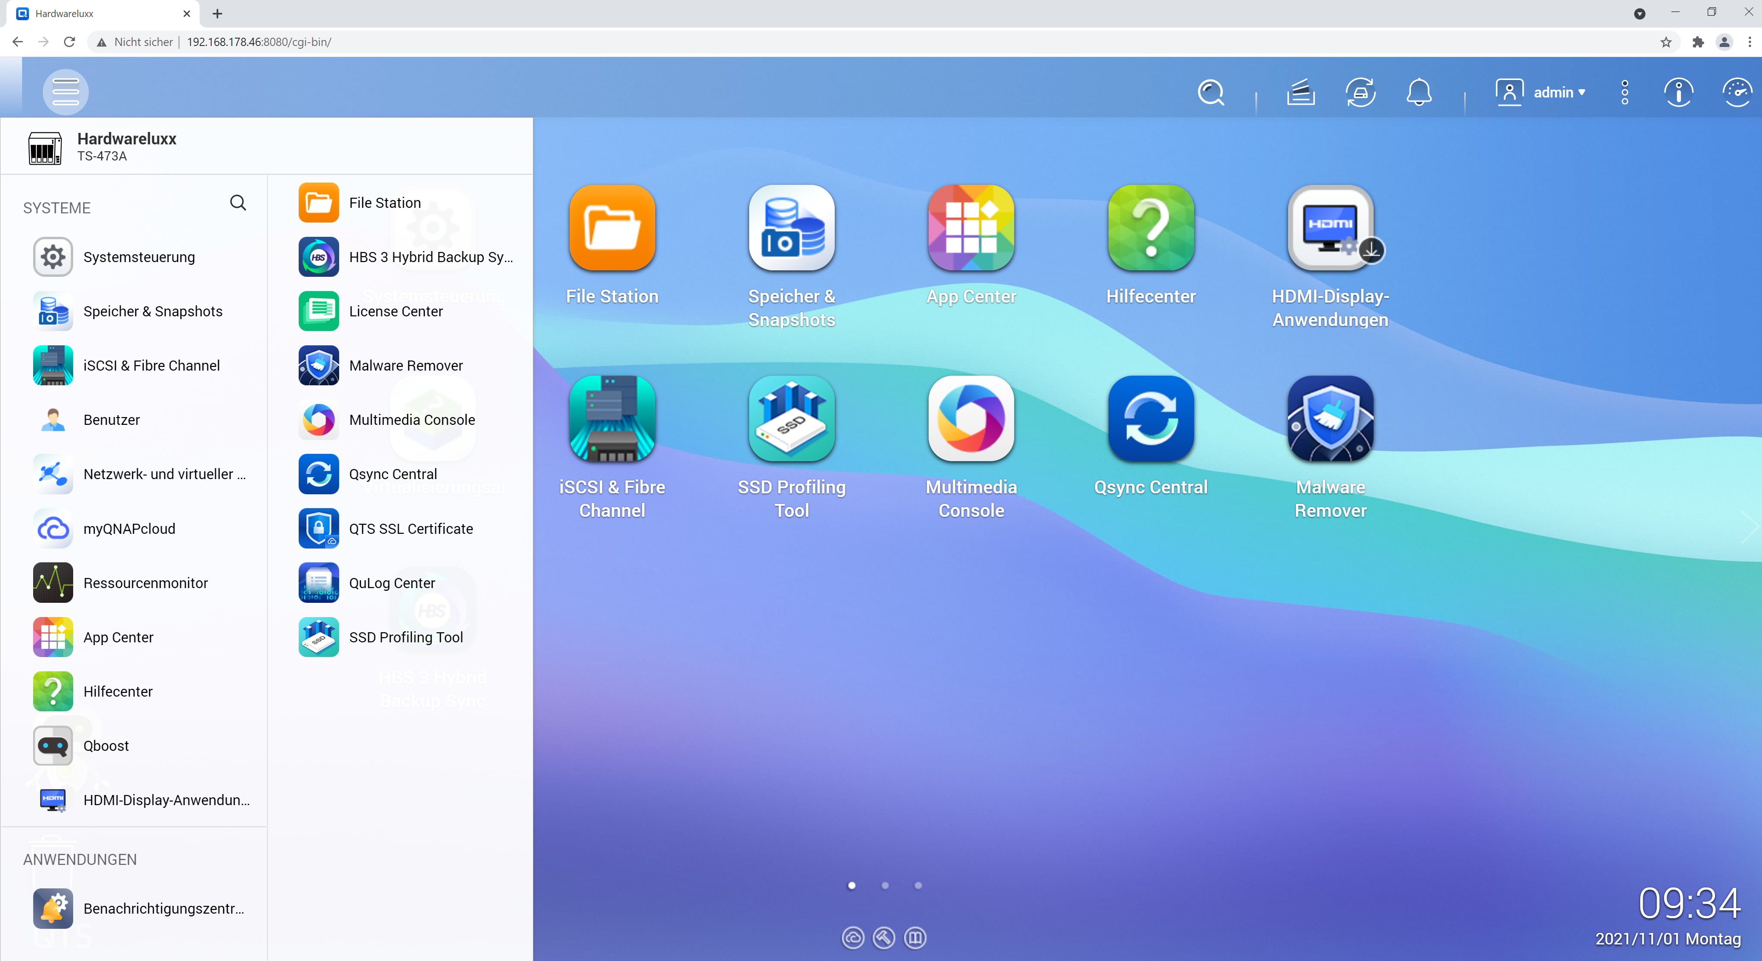Image resolution: width=1762 pixels, height=961 pixels.
Task: Open License Center from the menu
Action: [x=407, y=311]
